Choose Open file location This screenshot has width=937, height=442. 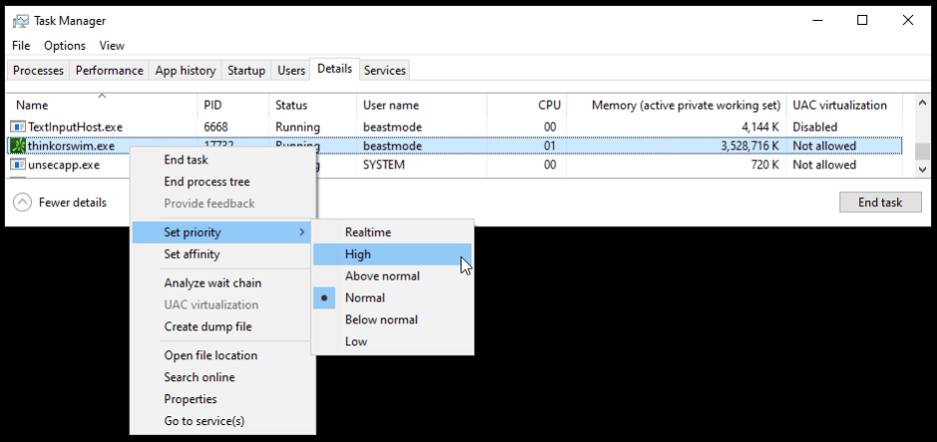tap(221, 355)
